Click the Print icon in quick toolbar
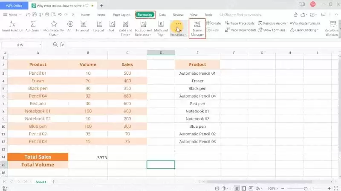The image size is (341, 191). pyautogui.click(x=47, y=14)
